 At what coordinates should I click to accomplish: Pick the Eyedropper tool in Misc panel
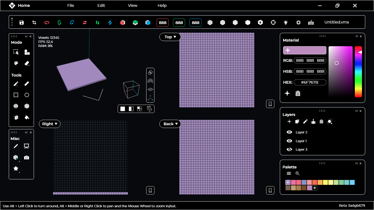tap(16, 146)
